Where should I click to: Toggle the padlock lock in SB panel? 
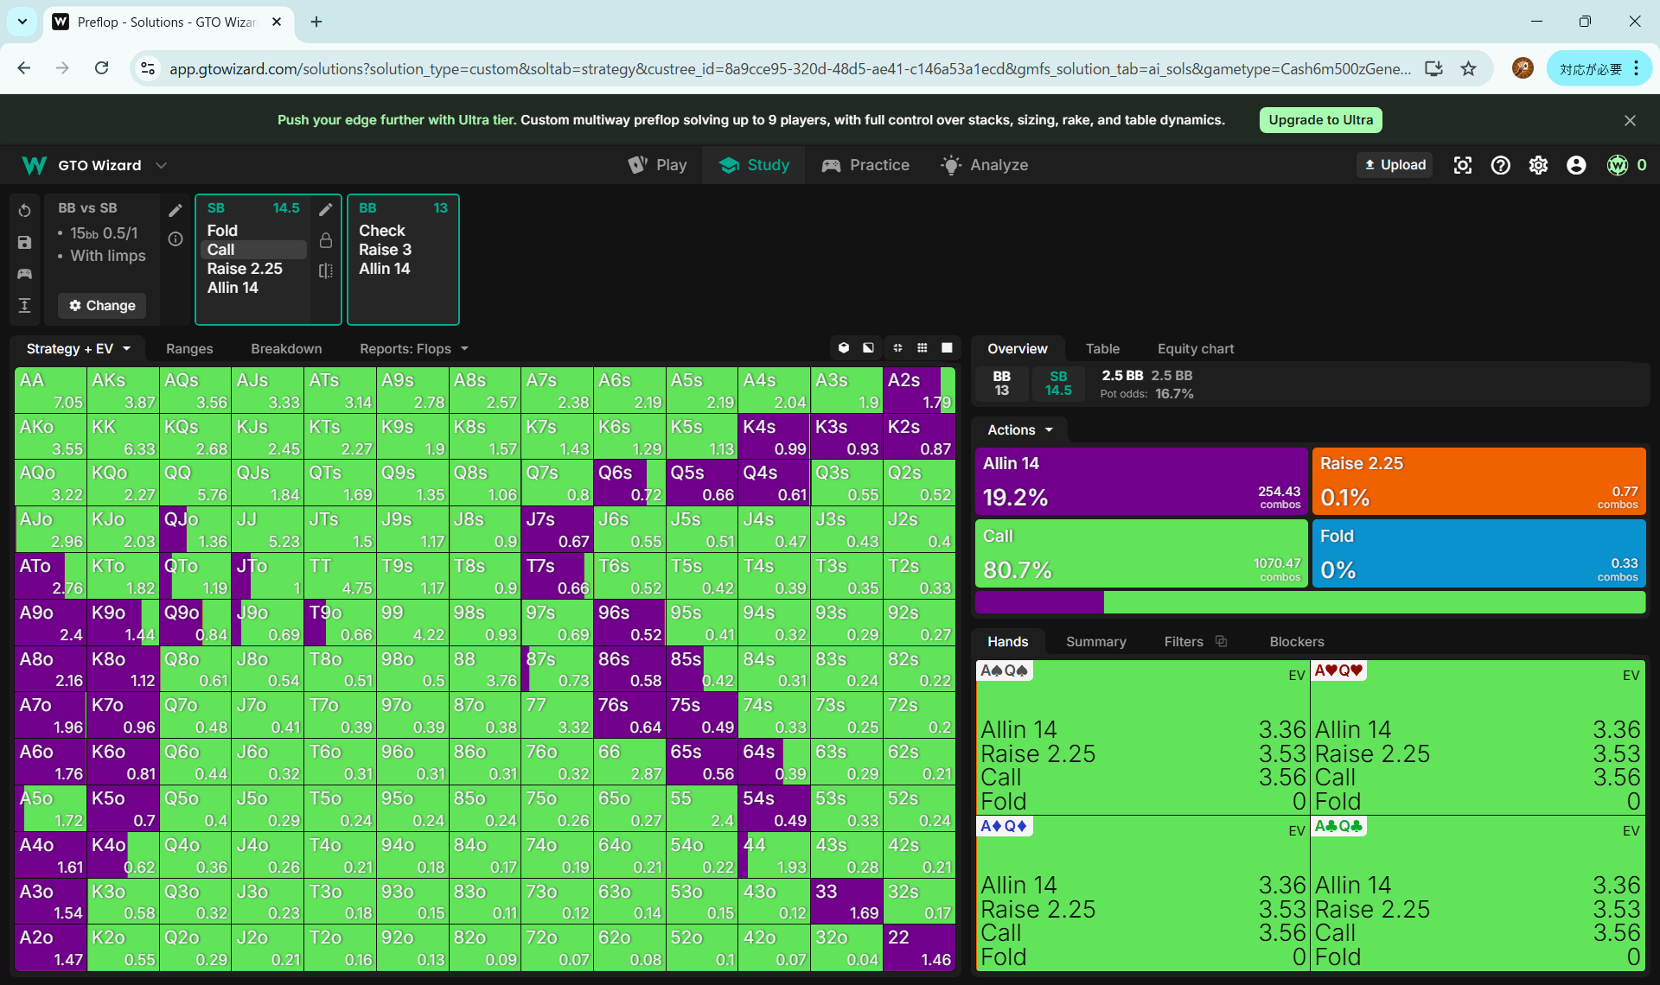click(x=326, y=240)
